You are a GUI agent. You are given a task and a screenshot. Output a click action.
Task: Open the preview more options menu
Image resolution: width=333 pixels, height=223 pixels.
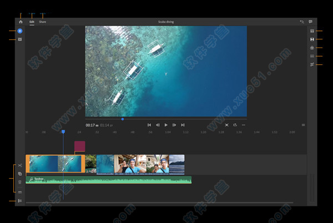tap(244, 125)
